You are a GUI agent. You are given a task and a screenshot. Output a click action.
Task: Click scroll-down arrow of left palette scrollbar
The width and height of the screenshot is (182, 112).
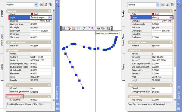coord(54,100)
